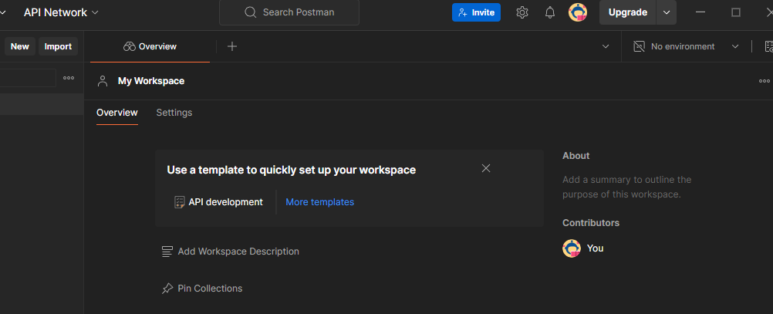773x314 pixels.
Task: Click Add Workspace Description
Action: tap(230, 252)
